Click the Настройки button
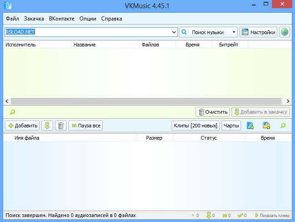Image resolution: width=295 pixels, height=222 pixels. 258,32
